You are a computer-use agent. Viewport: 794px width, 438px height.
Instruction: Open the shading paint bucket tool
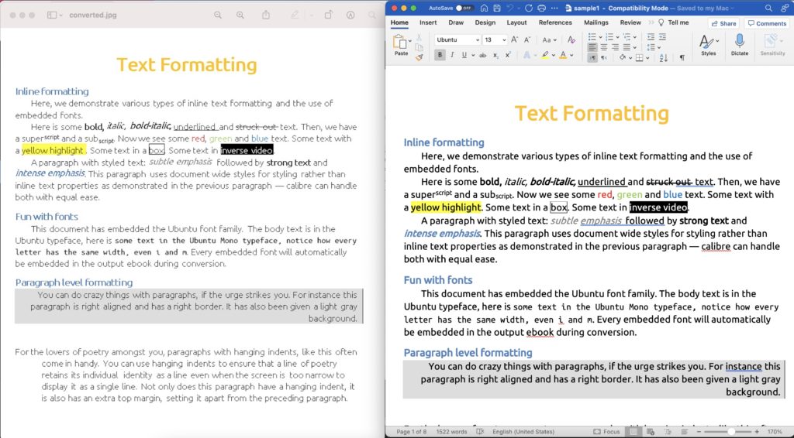(623, 57)
